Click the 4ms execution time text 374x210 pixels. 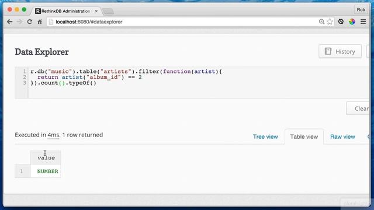point(53,135)
